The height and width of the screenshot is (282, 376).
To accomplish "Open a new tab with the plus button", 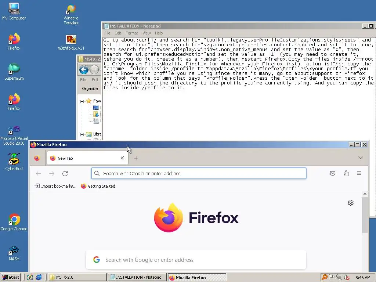I will [x=136, y=158].
